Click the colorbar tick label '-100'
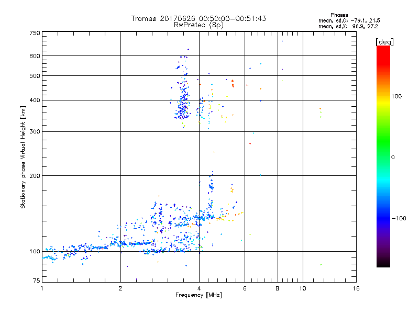The height and width of the screenshot is (314, 419). point(399,218)
